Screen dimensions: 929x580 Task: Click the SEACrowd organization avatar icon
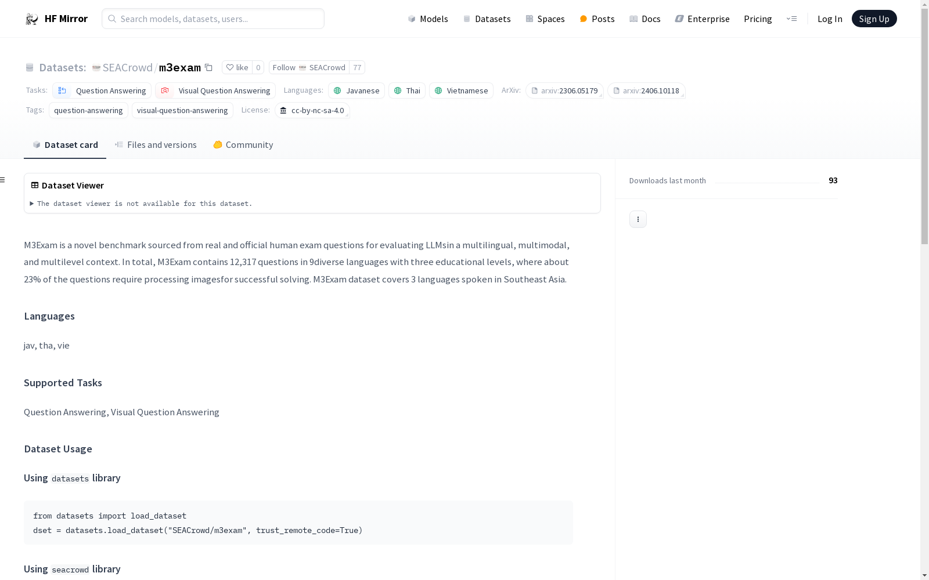(x=96, y=68)
